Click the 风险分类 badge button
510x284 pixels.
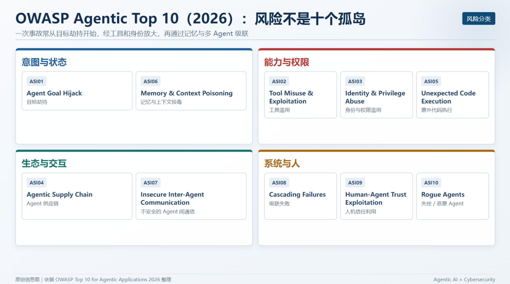(x=479, y=19)
